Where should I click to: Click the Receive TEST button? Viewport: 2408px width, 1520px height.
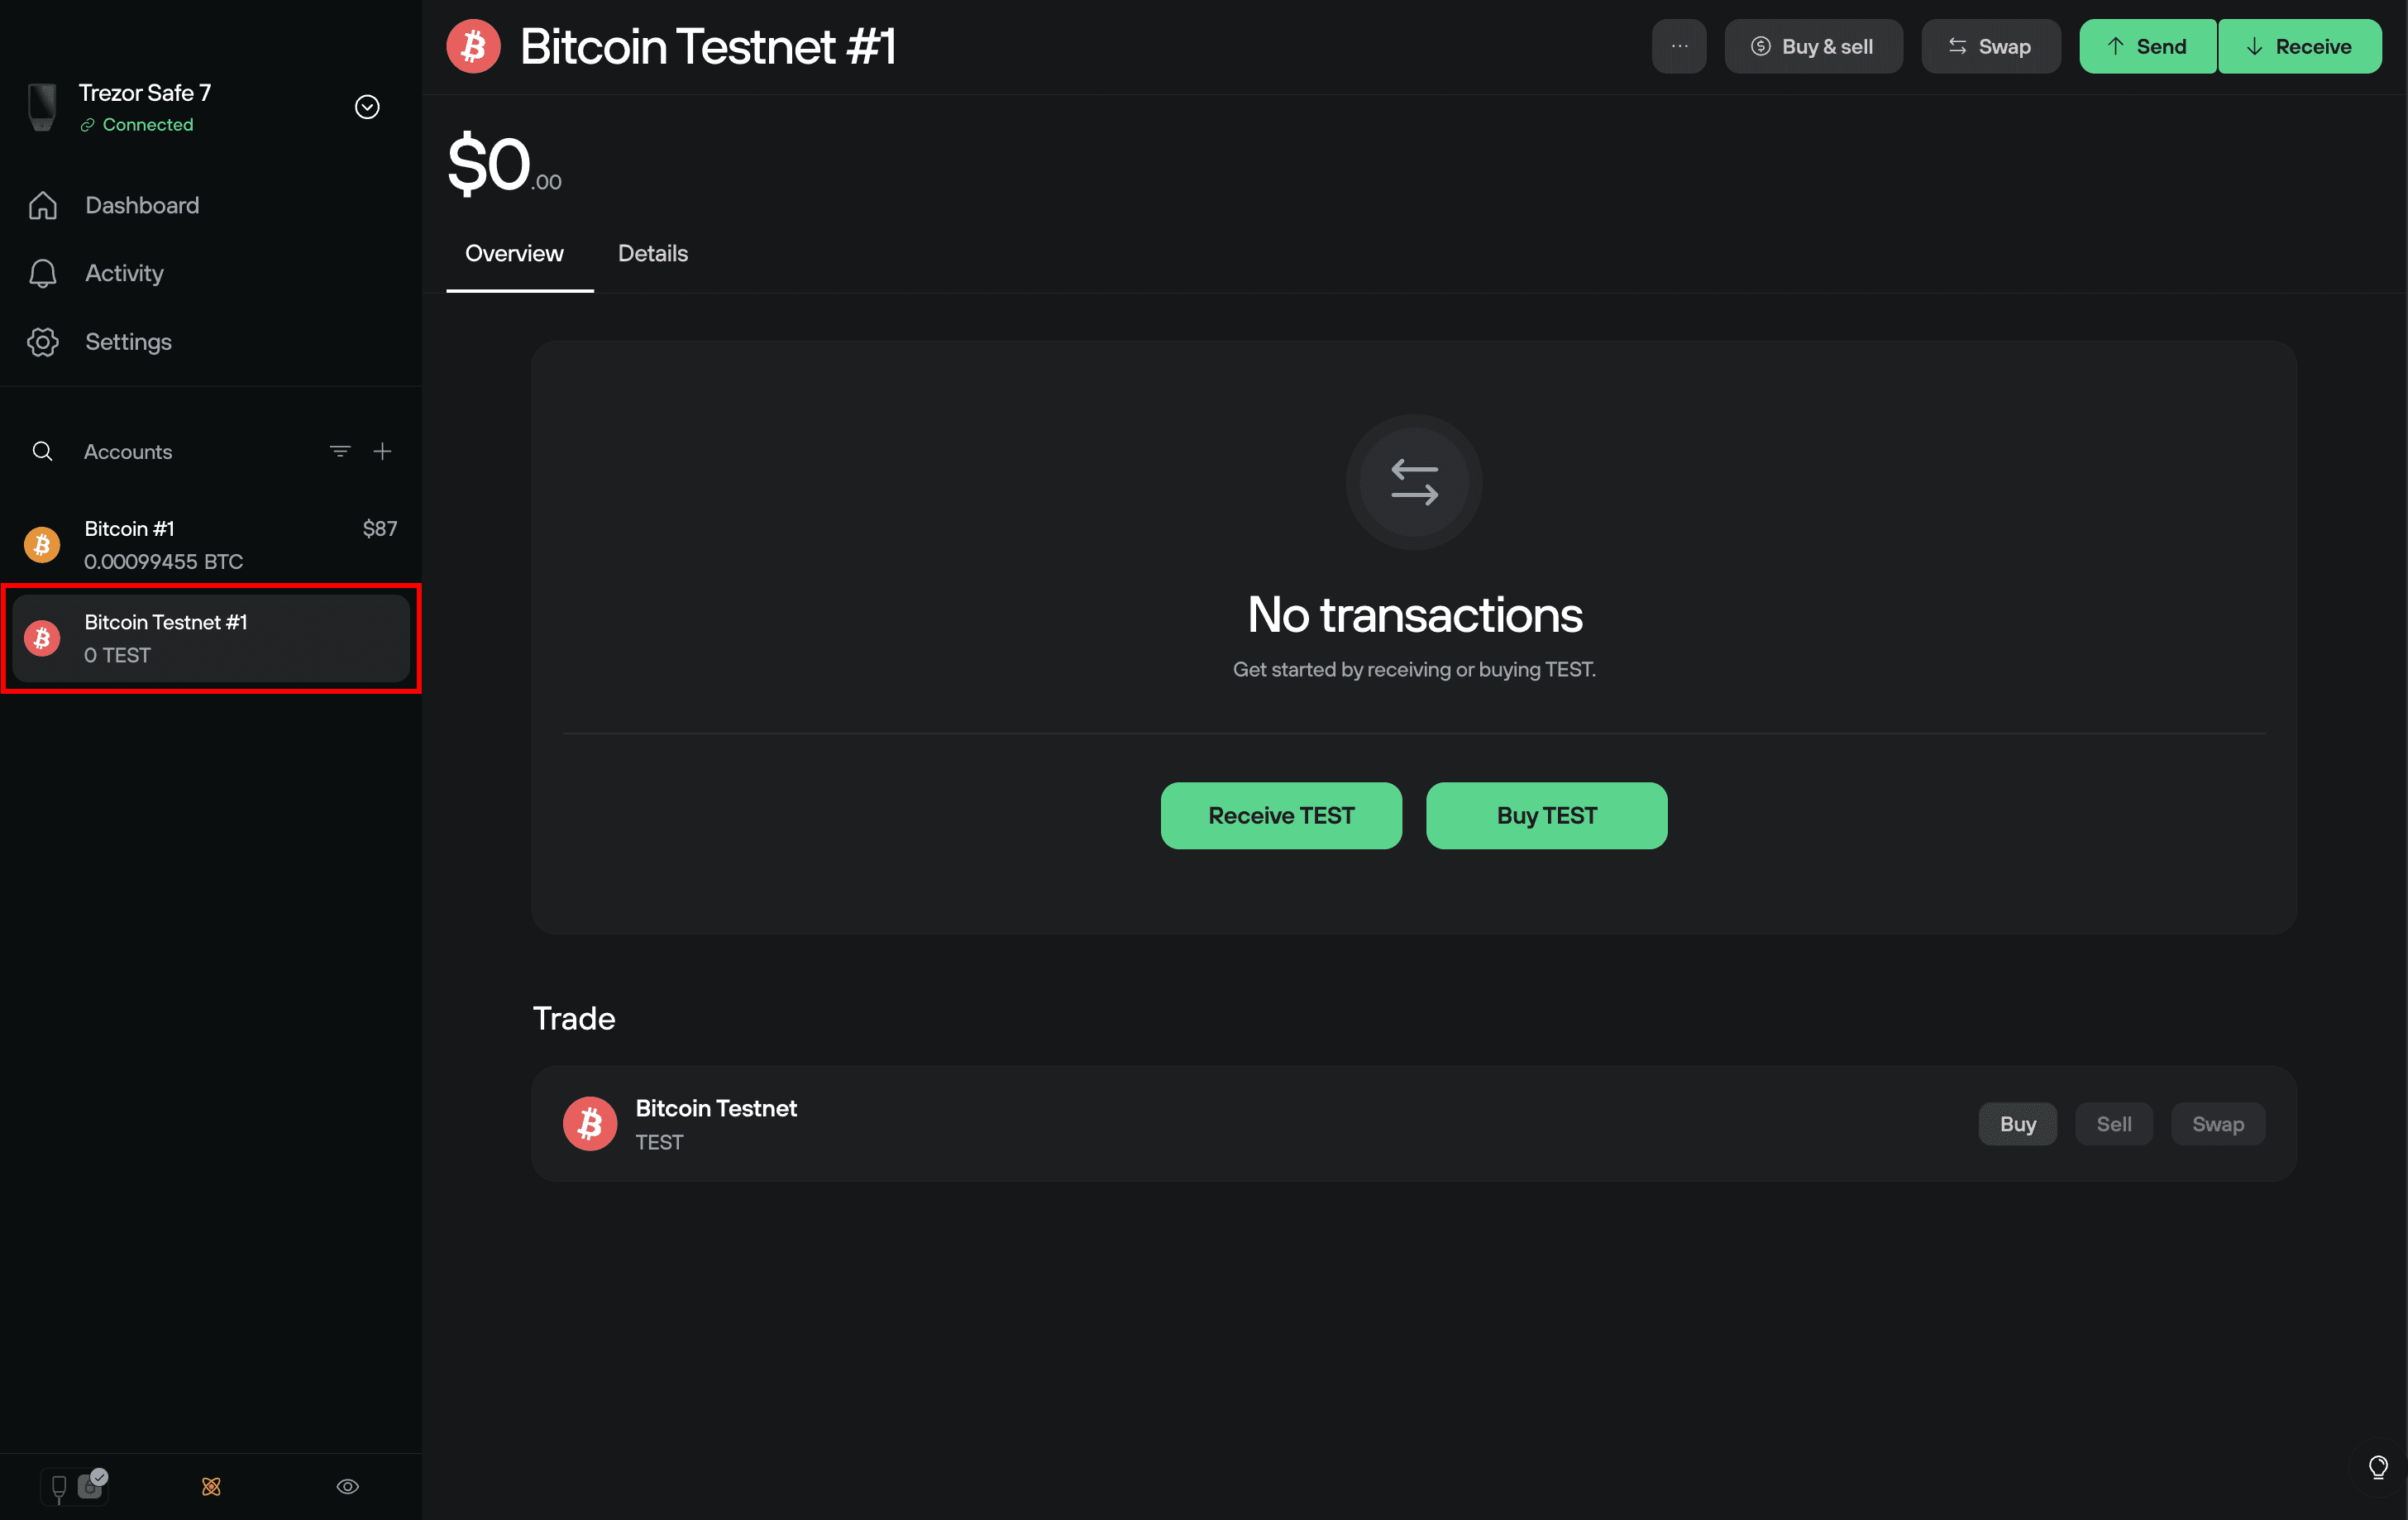tap(1280, 815)
